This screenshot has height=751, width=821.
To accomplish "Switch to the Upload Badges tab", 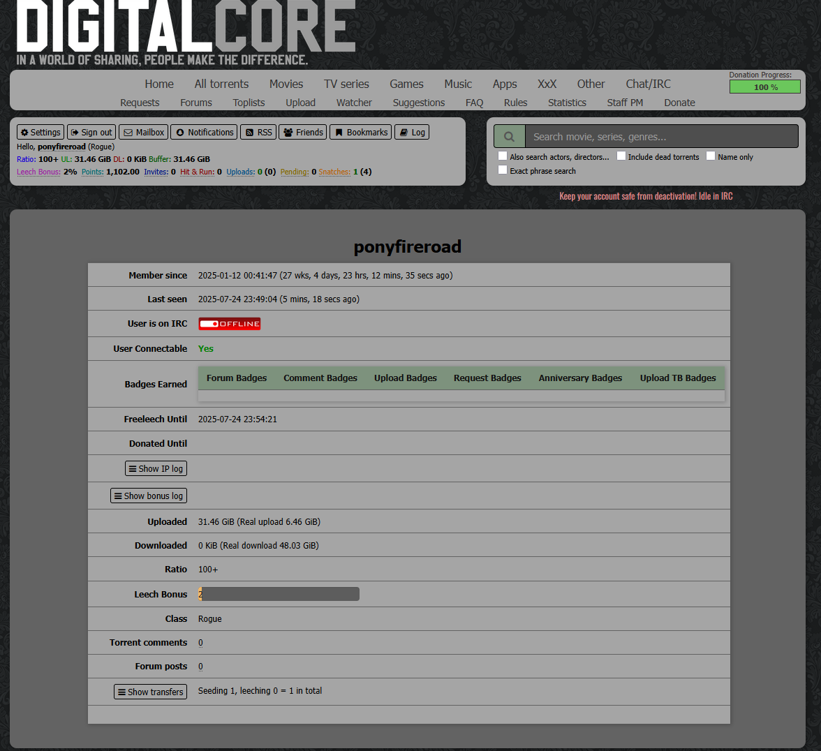I will click(x=406, y=378).
